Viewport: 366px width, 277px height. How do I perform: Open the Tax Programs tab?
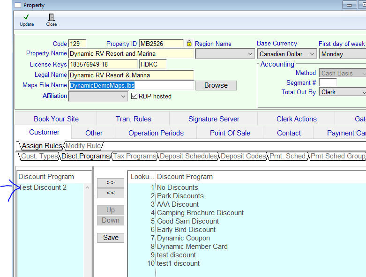pos(134,156)
